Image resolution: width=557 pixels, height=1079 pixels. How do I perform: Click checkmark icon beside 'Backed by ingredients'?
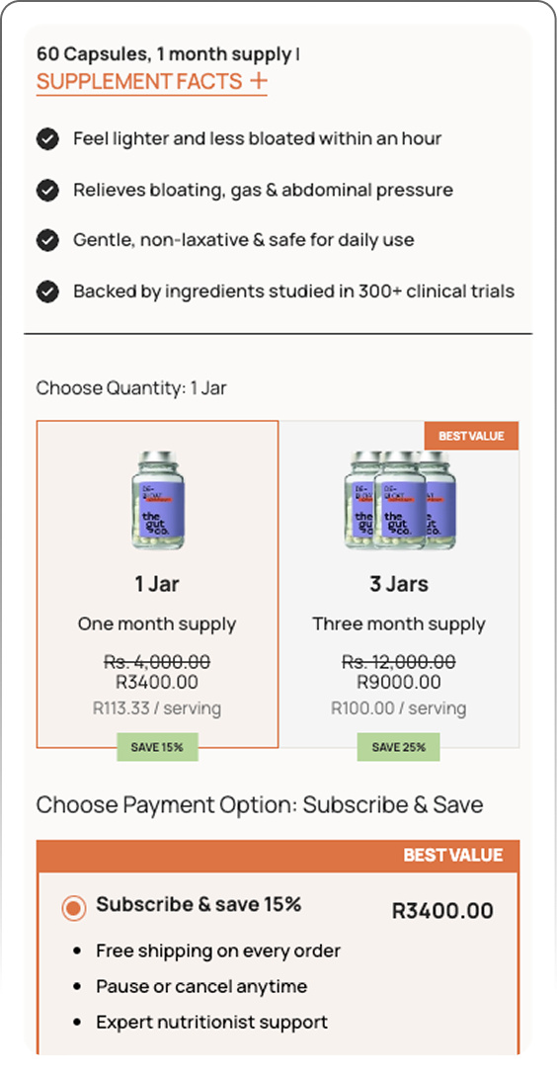point(47,291)
